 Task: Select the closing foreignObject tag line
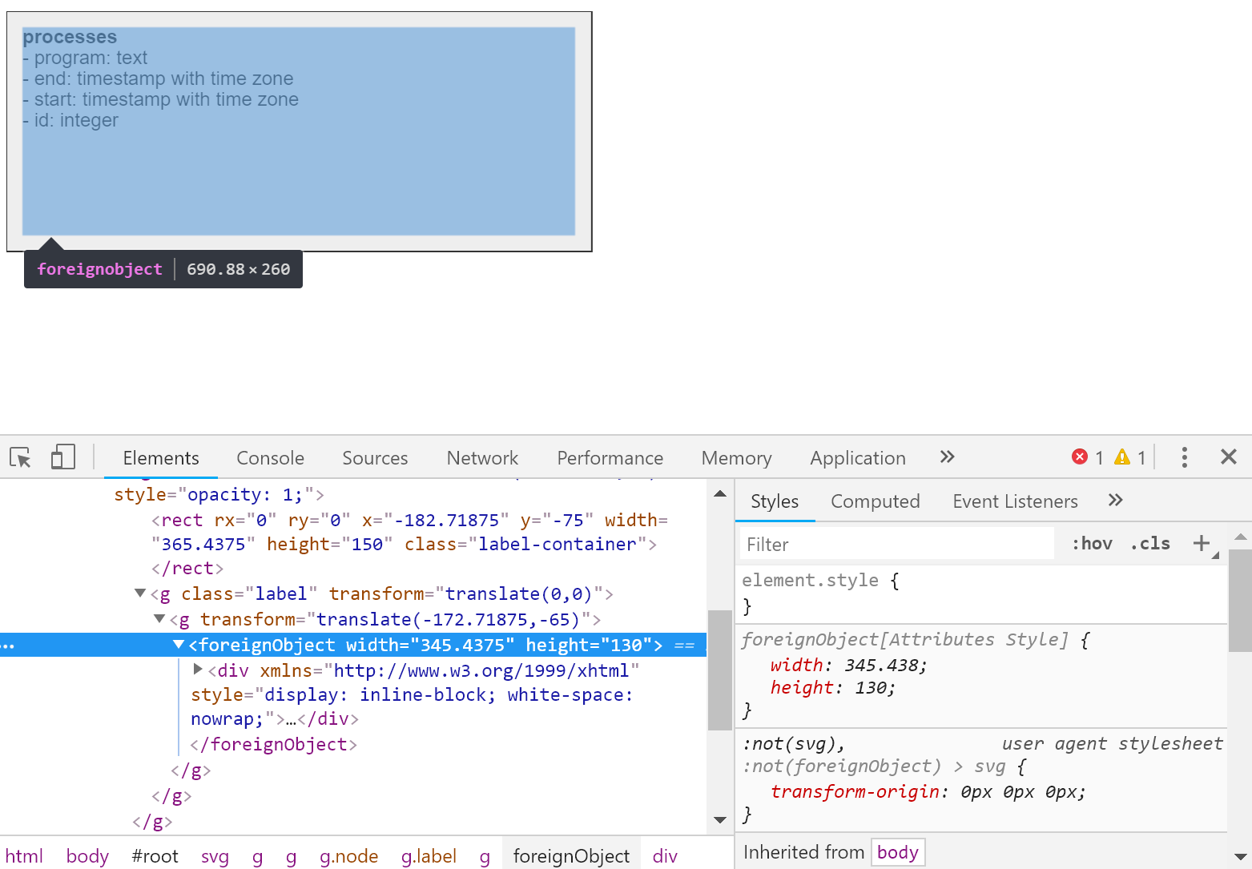tap(274, 744)
